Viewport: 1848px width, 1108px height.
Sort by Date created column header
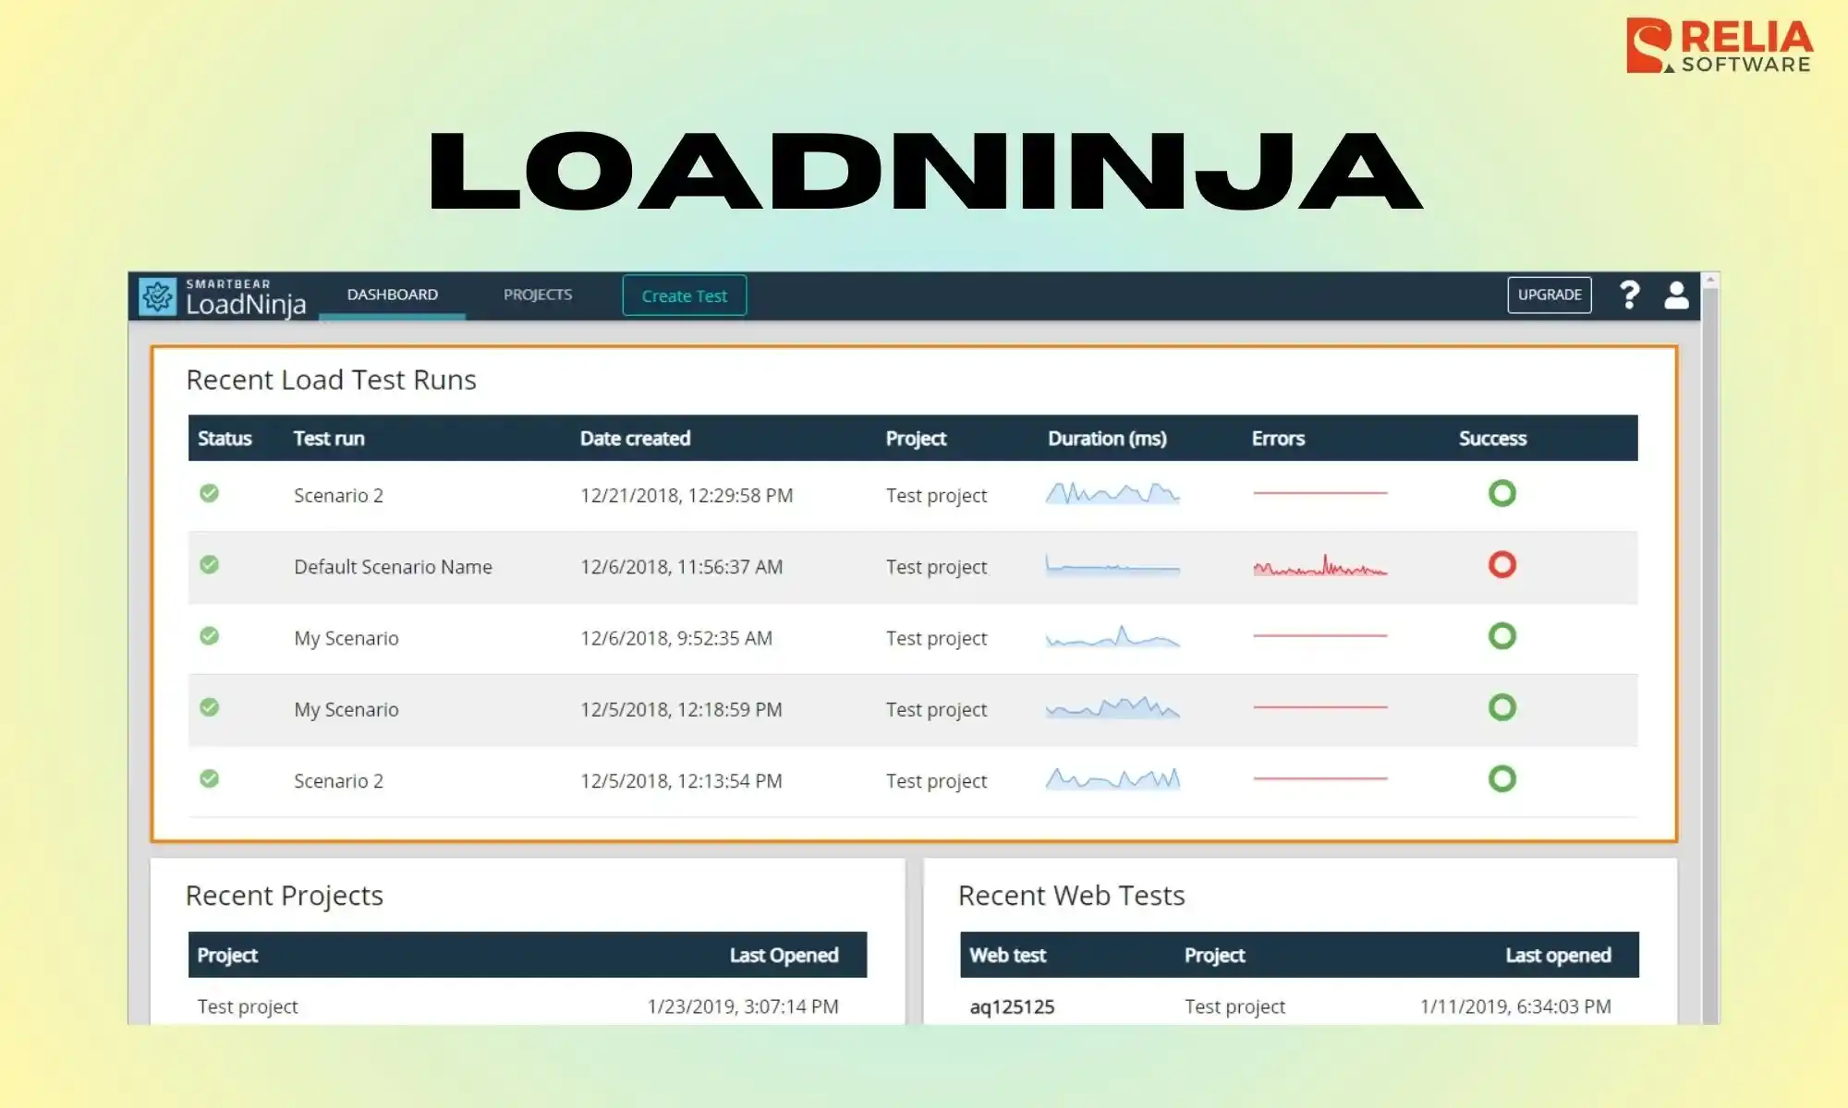click(x=635, y=439)
